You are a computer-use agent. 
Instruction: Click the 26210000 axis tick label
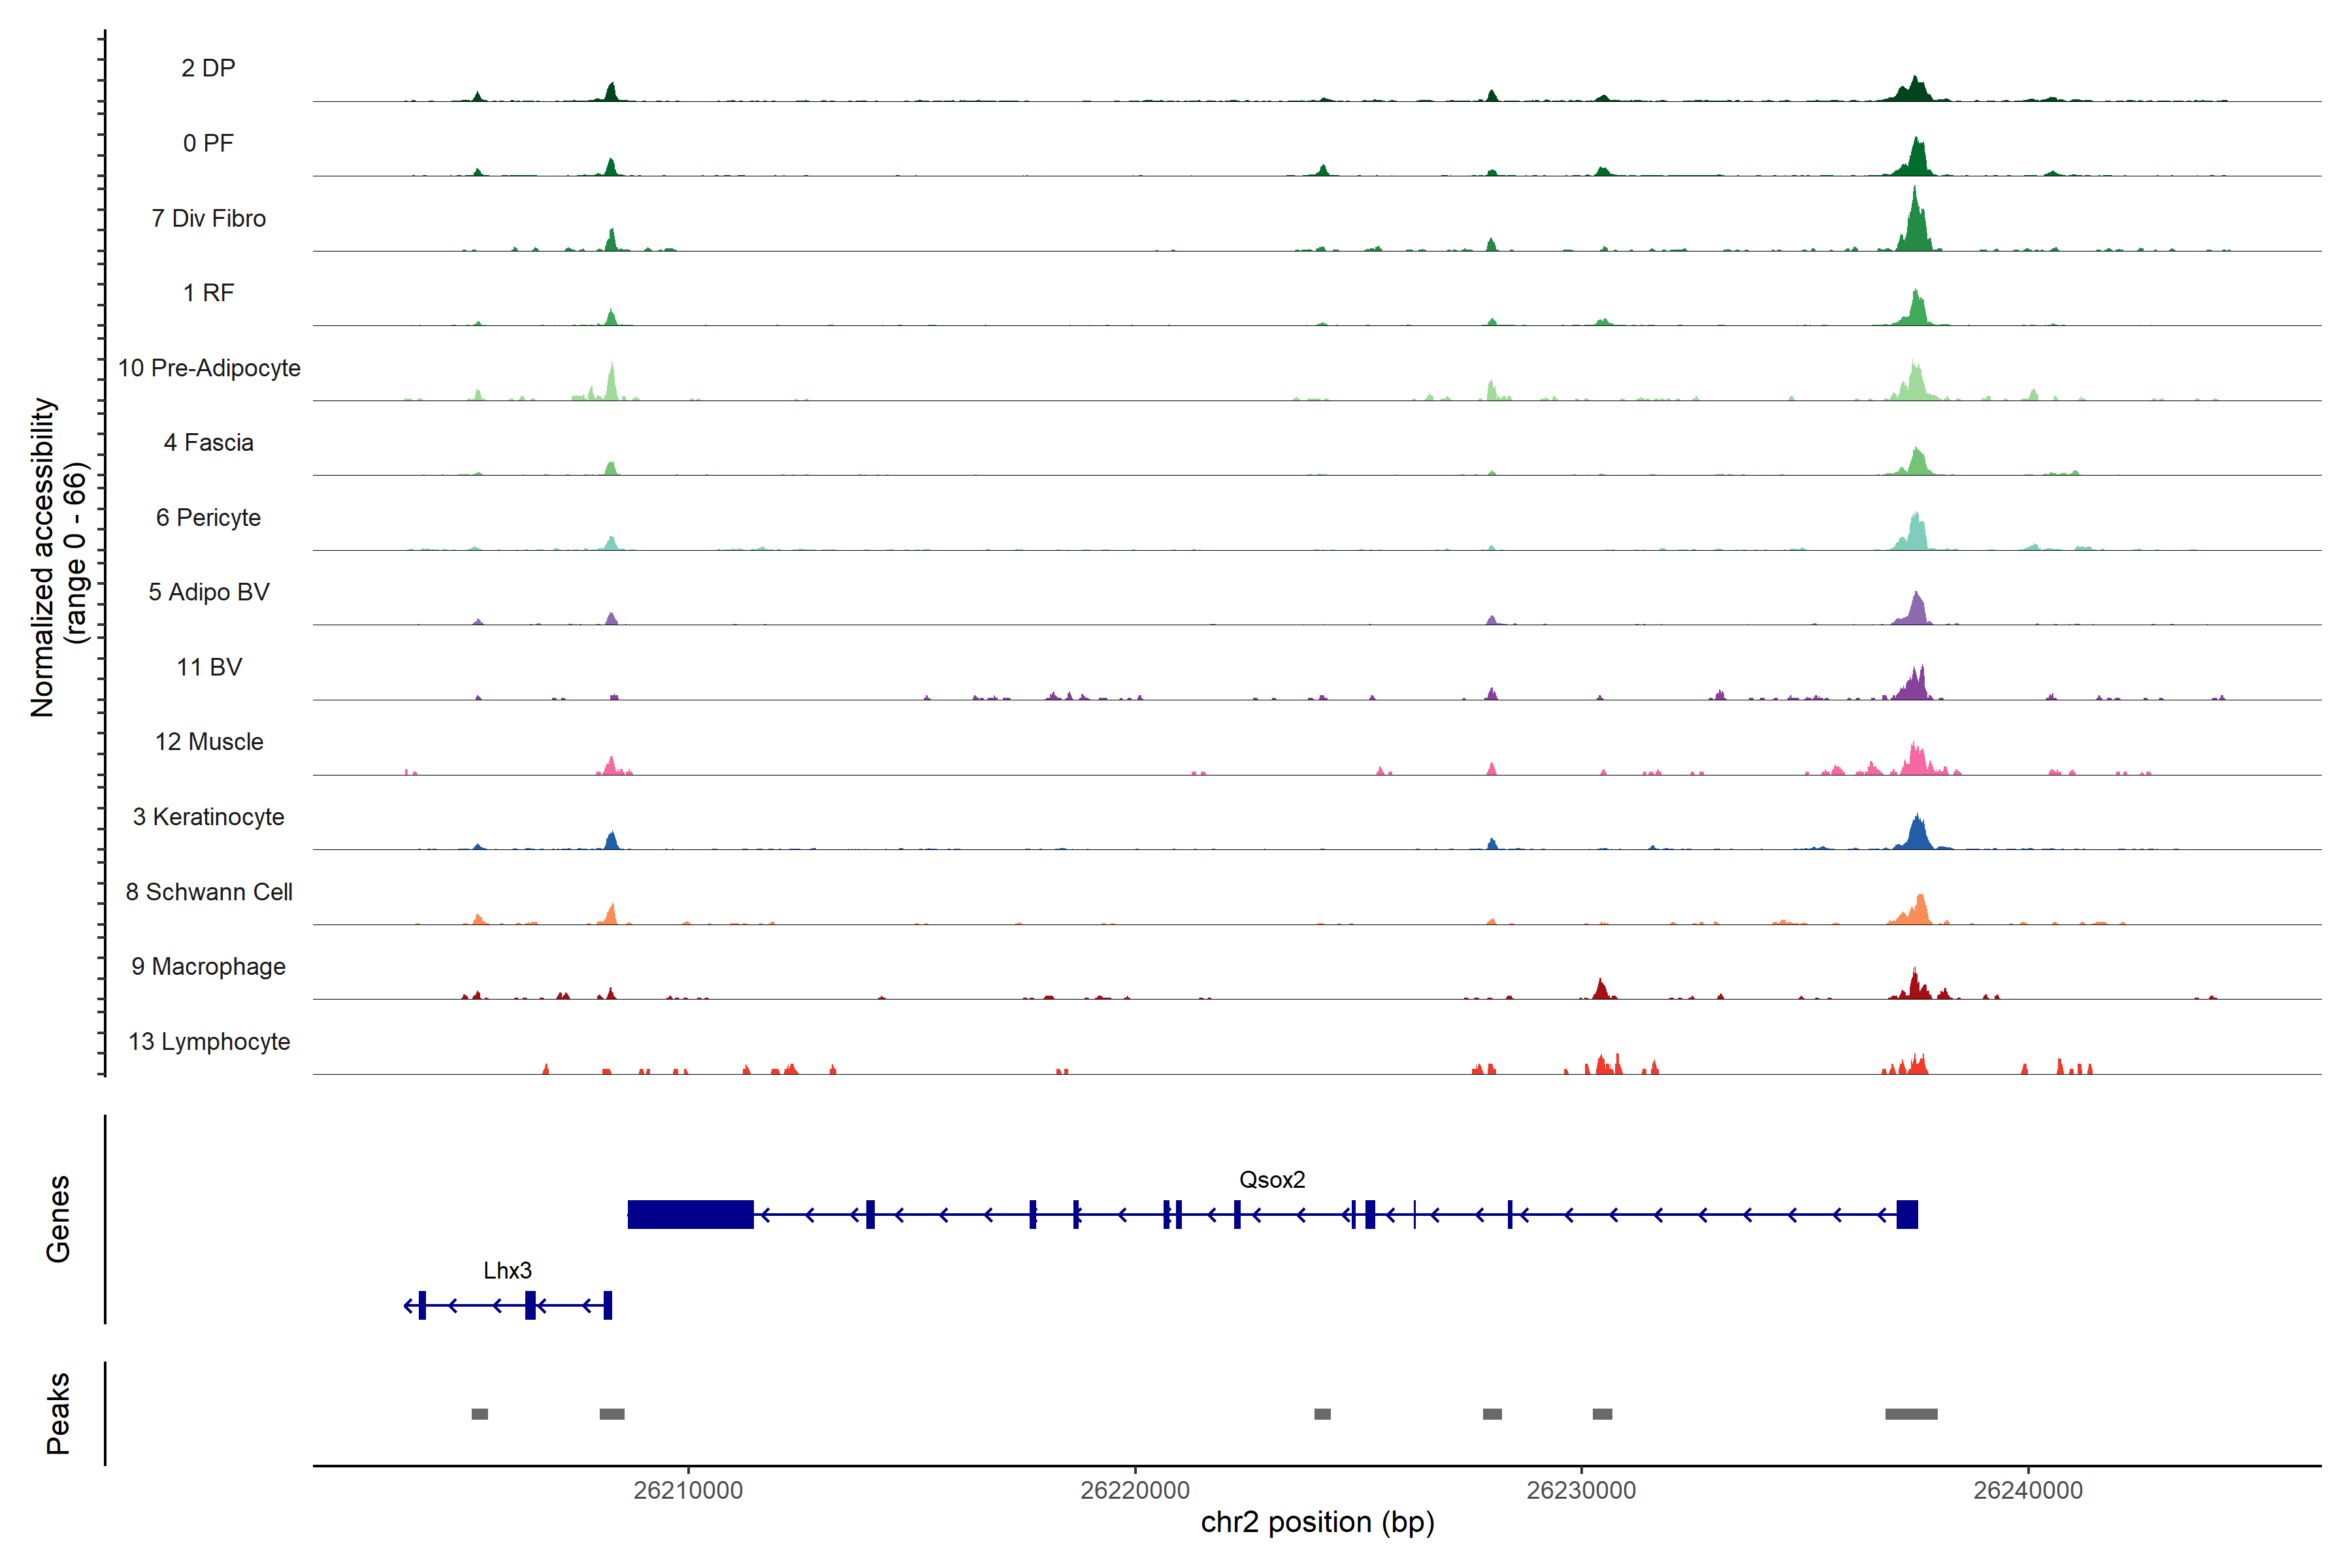pos(688,1490)
